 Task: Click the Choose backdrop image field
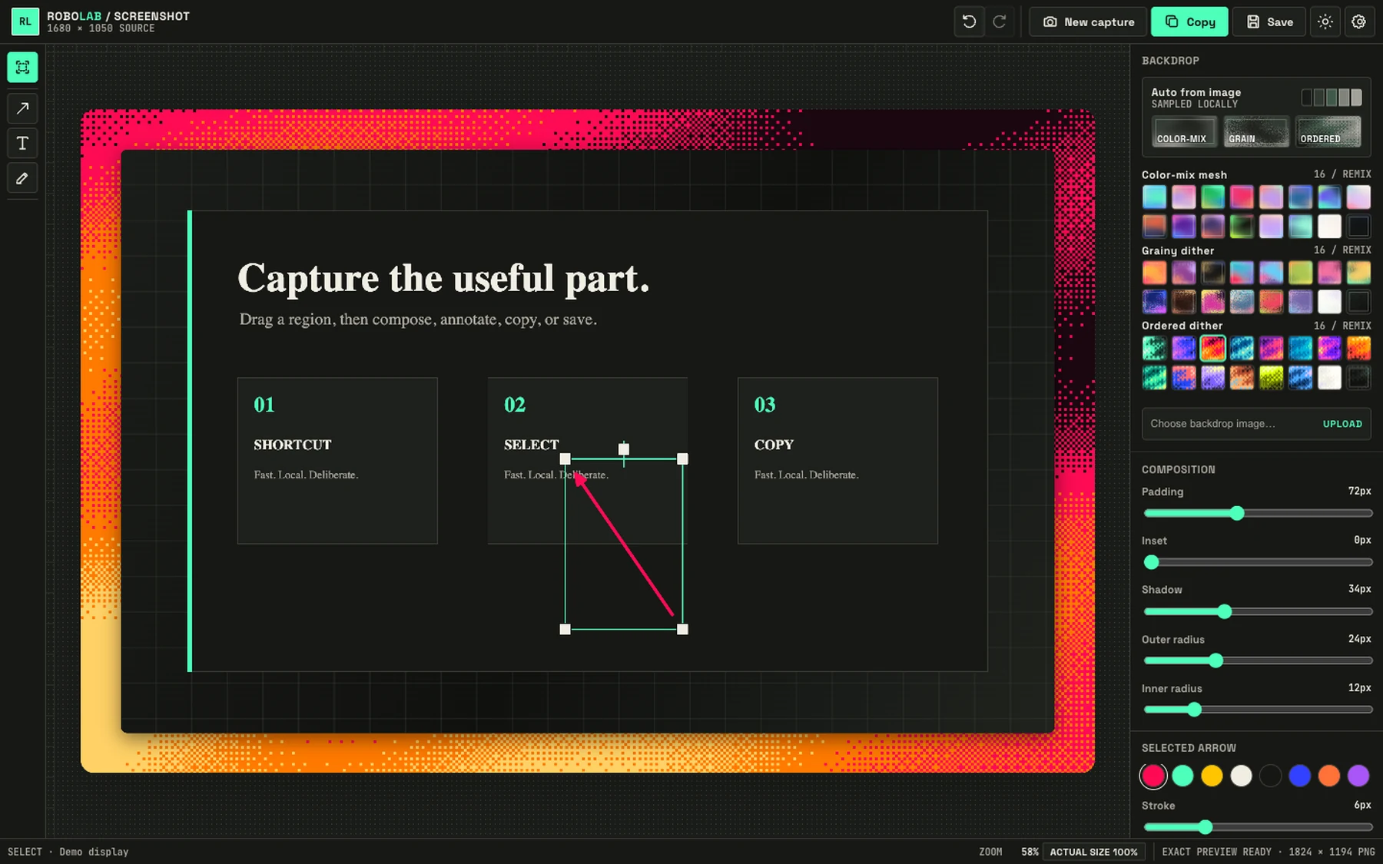pyautogui.click(x=1256, y=424)
